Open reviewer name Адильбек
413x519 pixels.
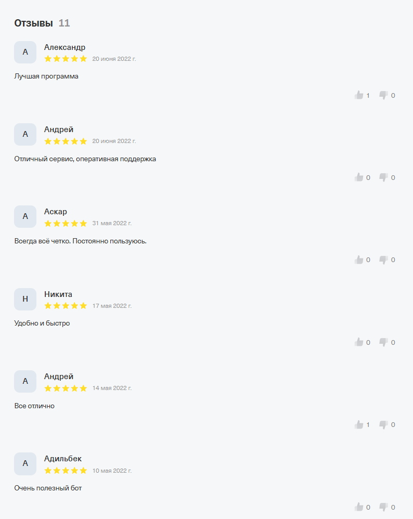pos(63,459)
